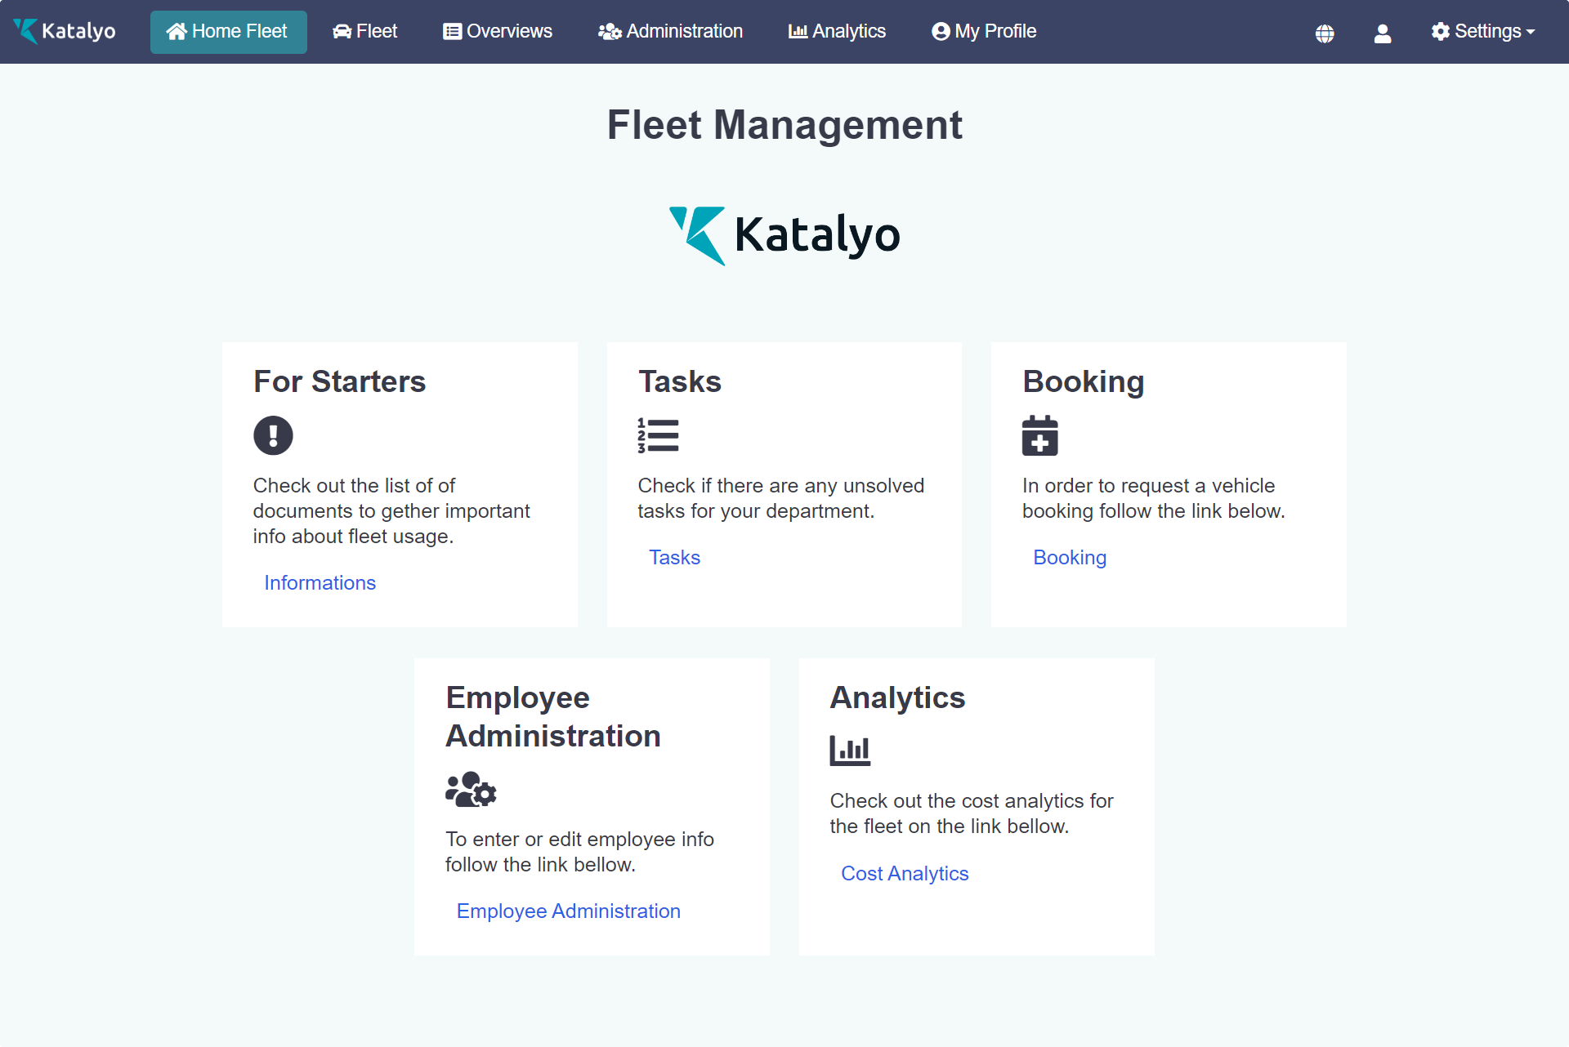This screenshot has height=1047, width=1569.
Task: Follow the Booking link
Action: 1069,557
